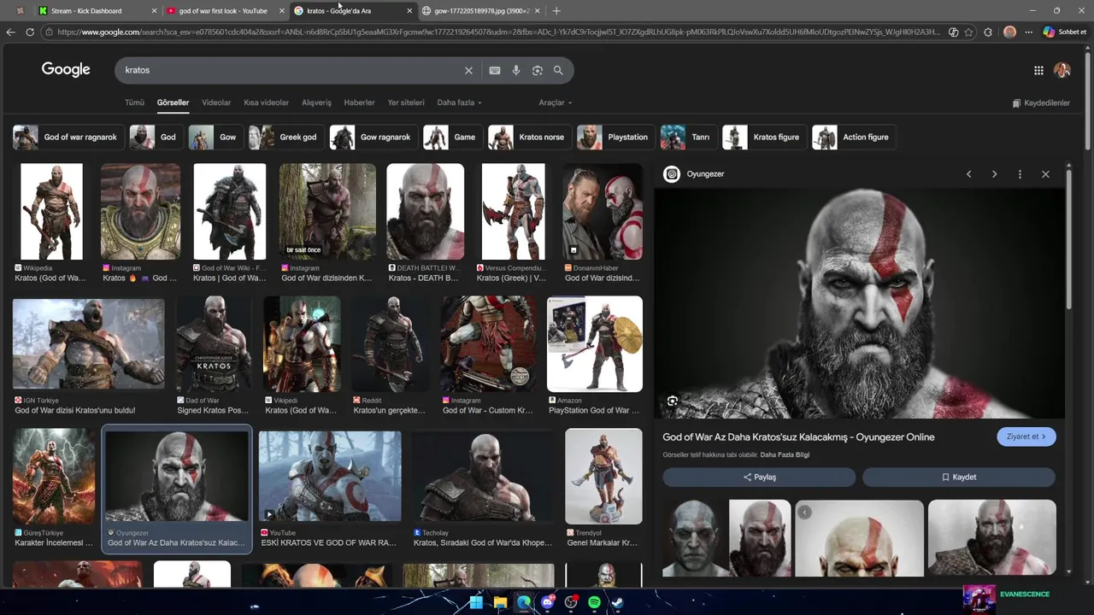Open the Google account profile avatar
This screenshot has width=1094, height=615.
(x=1062, y=70)
